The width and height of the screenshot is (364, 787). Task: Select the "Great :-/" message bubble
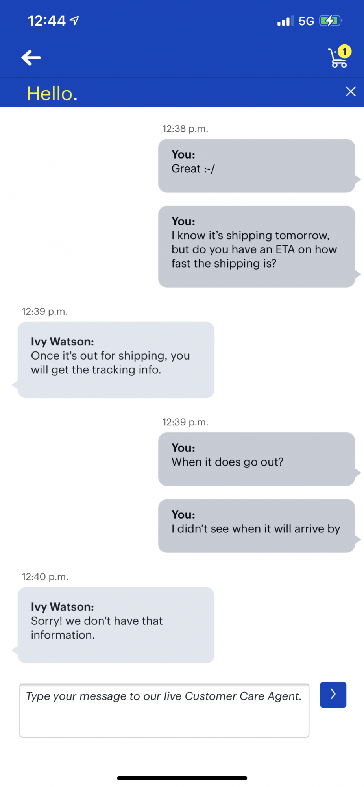[257, 166]
